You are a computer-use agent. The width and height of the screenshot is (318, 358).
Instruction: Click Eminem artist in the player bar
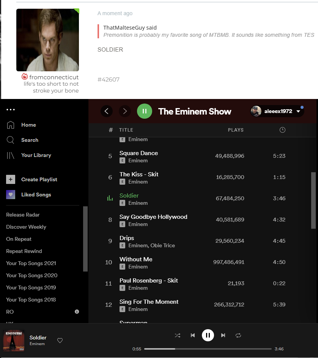[37, 344]
